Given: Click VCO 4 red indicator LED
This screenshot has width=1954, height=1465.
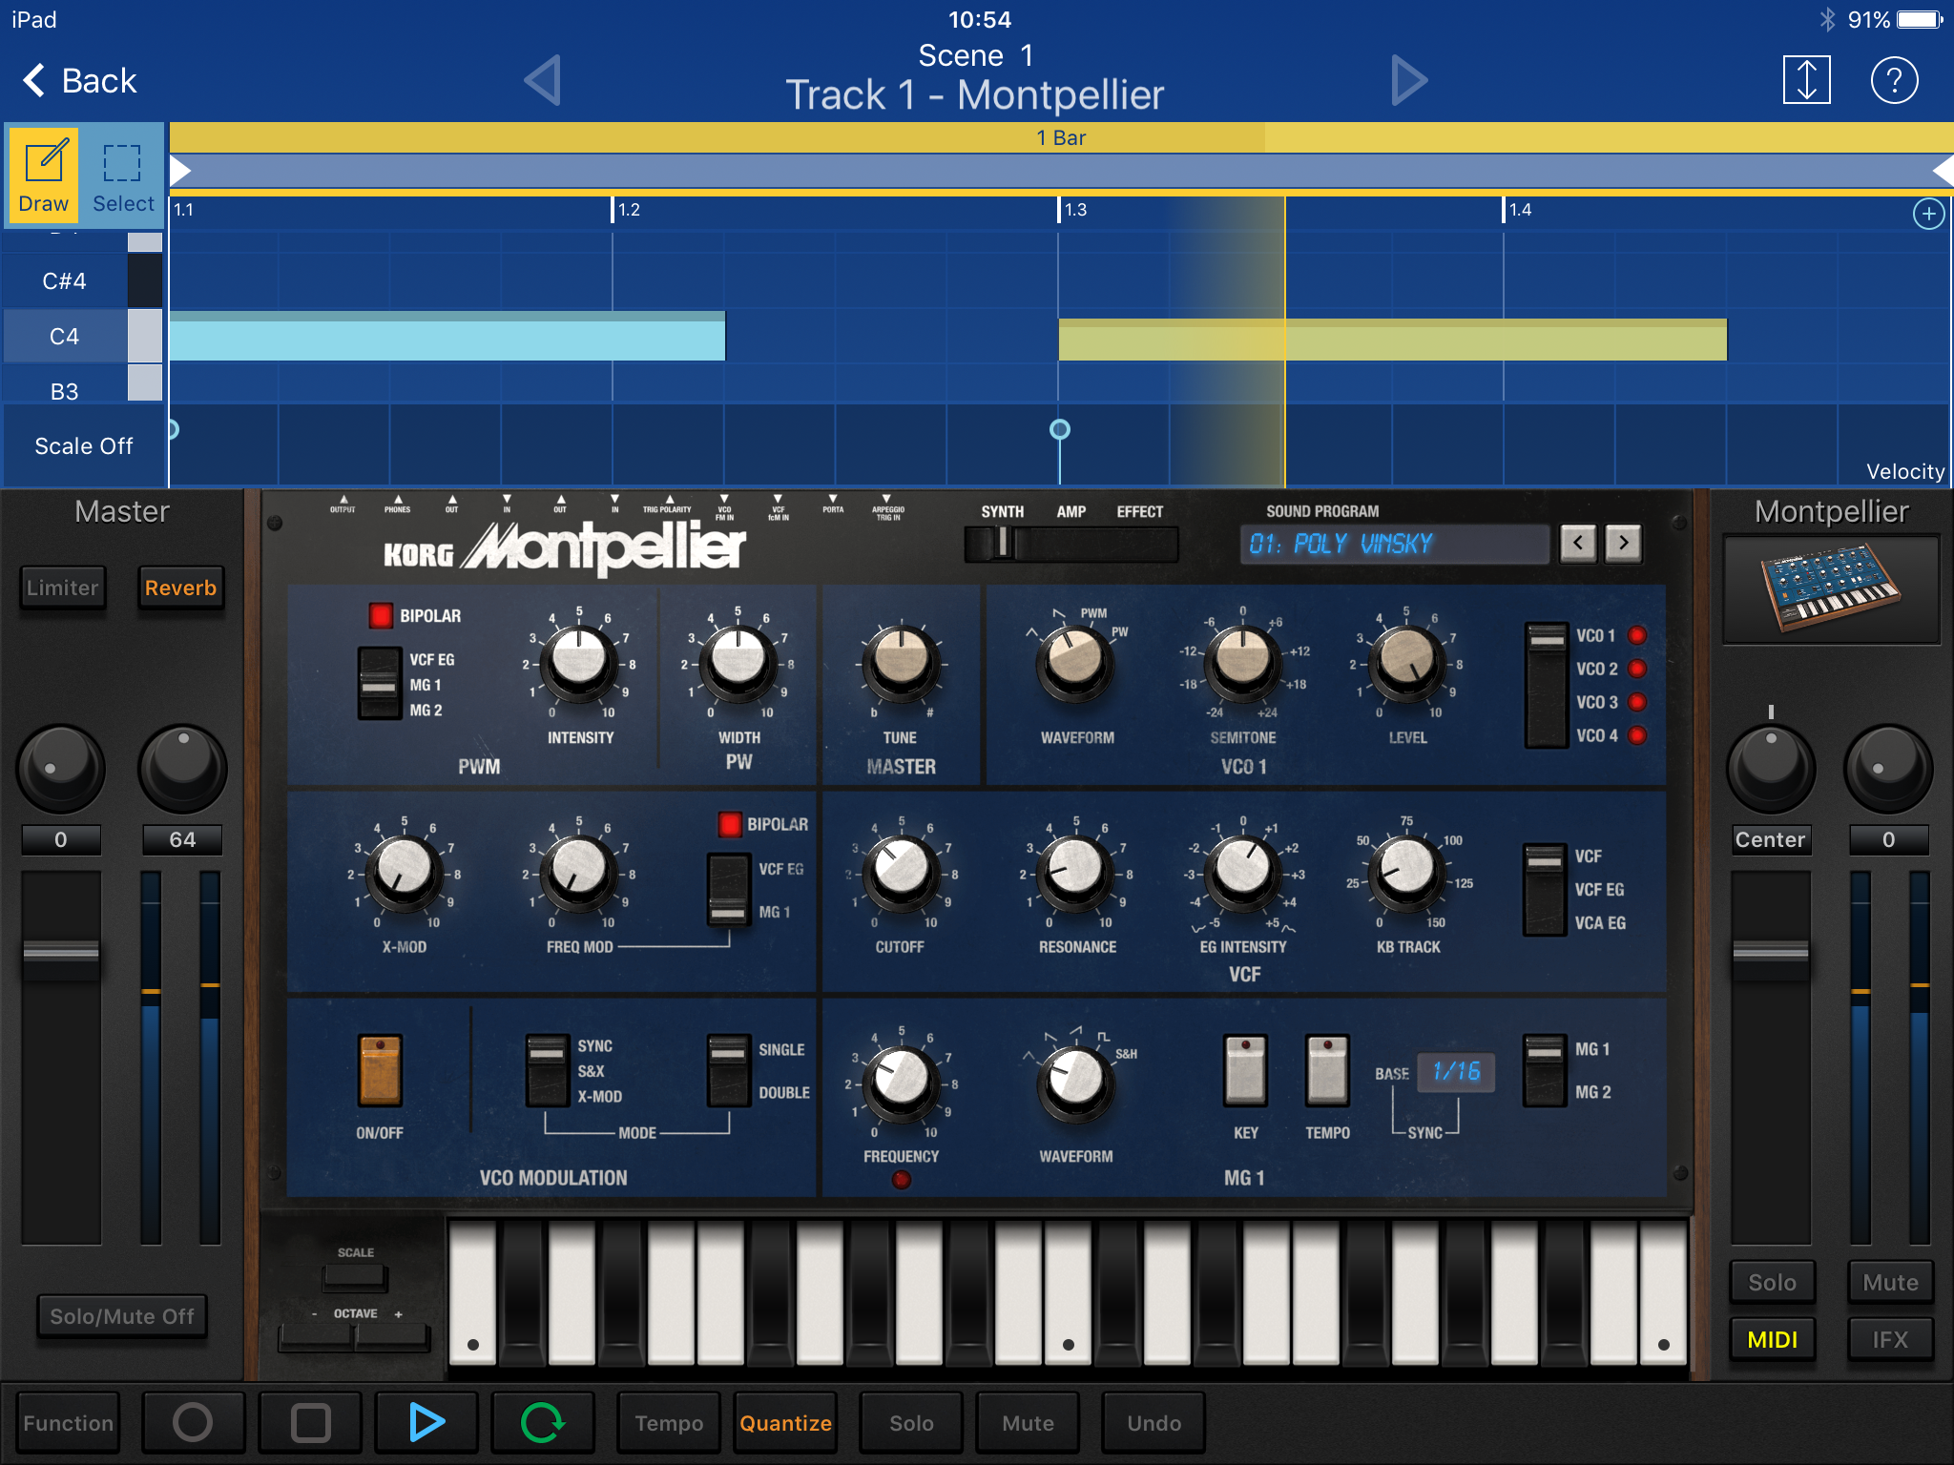Looking at the screenshot, I should [x=1637, y=735].
